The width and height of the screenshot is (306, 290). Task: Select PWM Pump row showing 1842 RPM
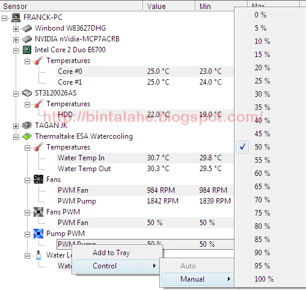(145, 201)
